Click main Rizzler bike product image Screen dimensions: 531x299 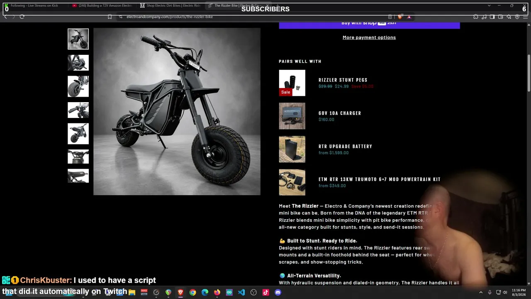pyautogui.click(x=177, y=111)
